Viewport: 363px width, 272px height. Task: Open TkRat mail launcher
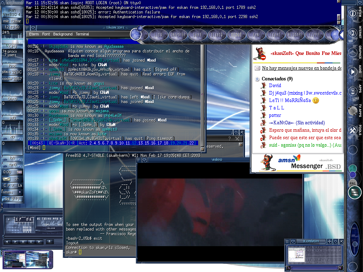[x=275, y=35]
